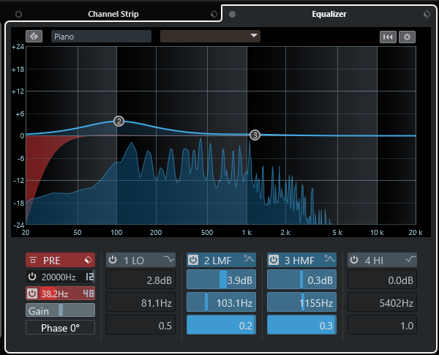
Task: Click the reset EQ icon beside the gear
Action: (388, 37)
